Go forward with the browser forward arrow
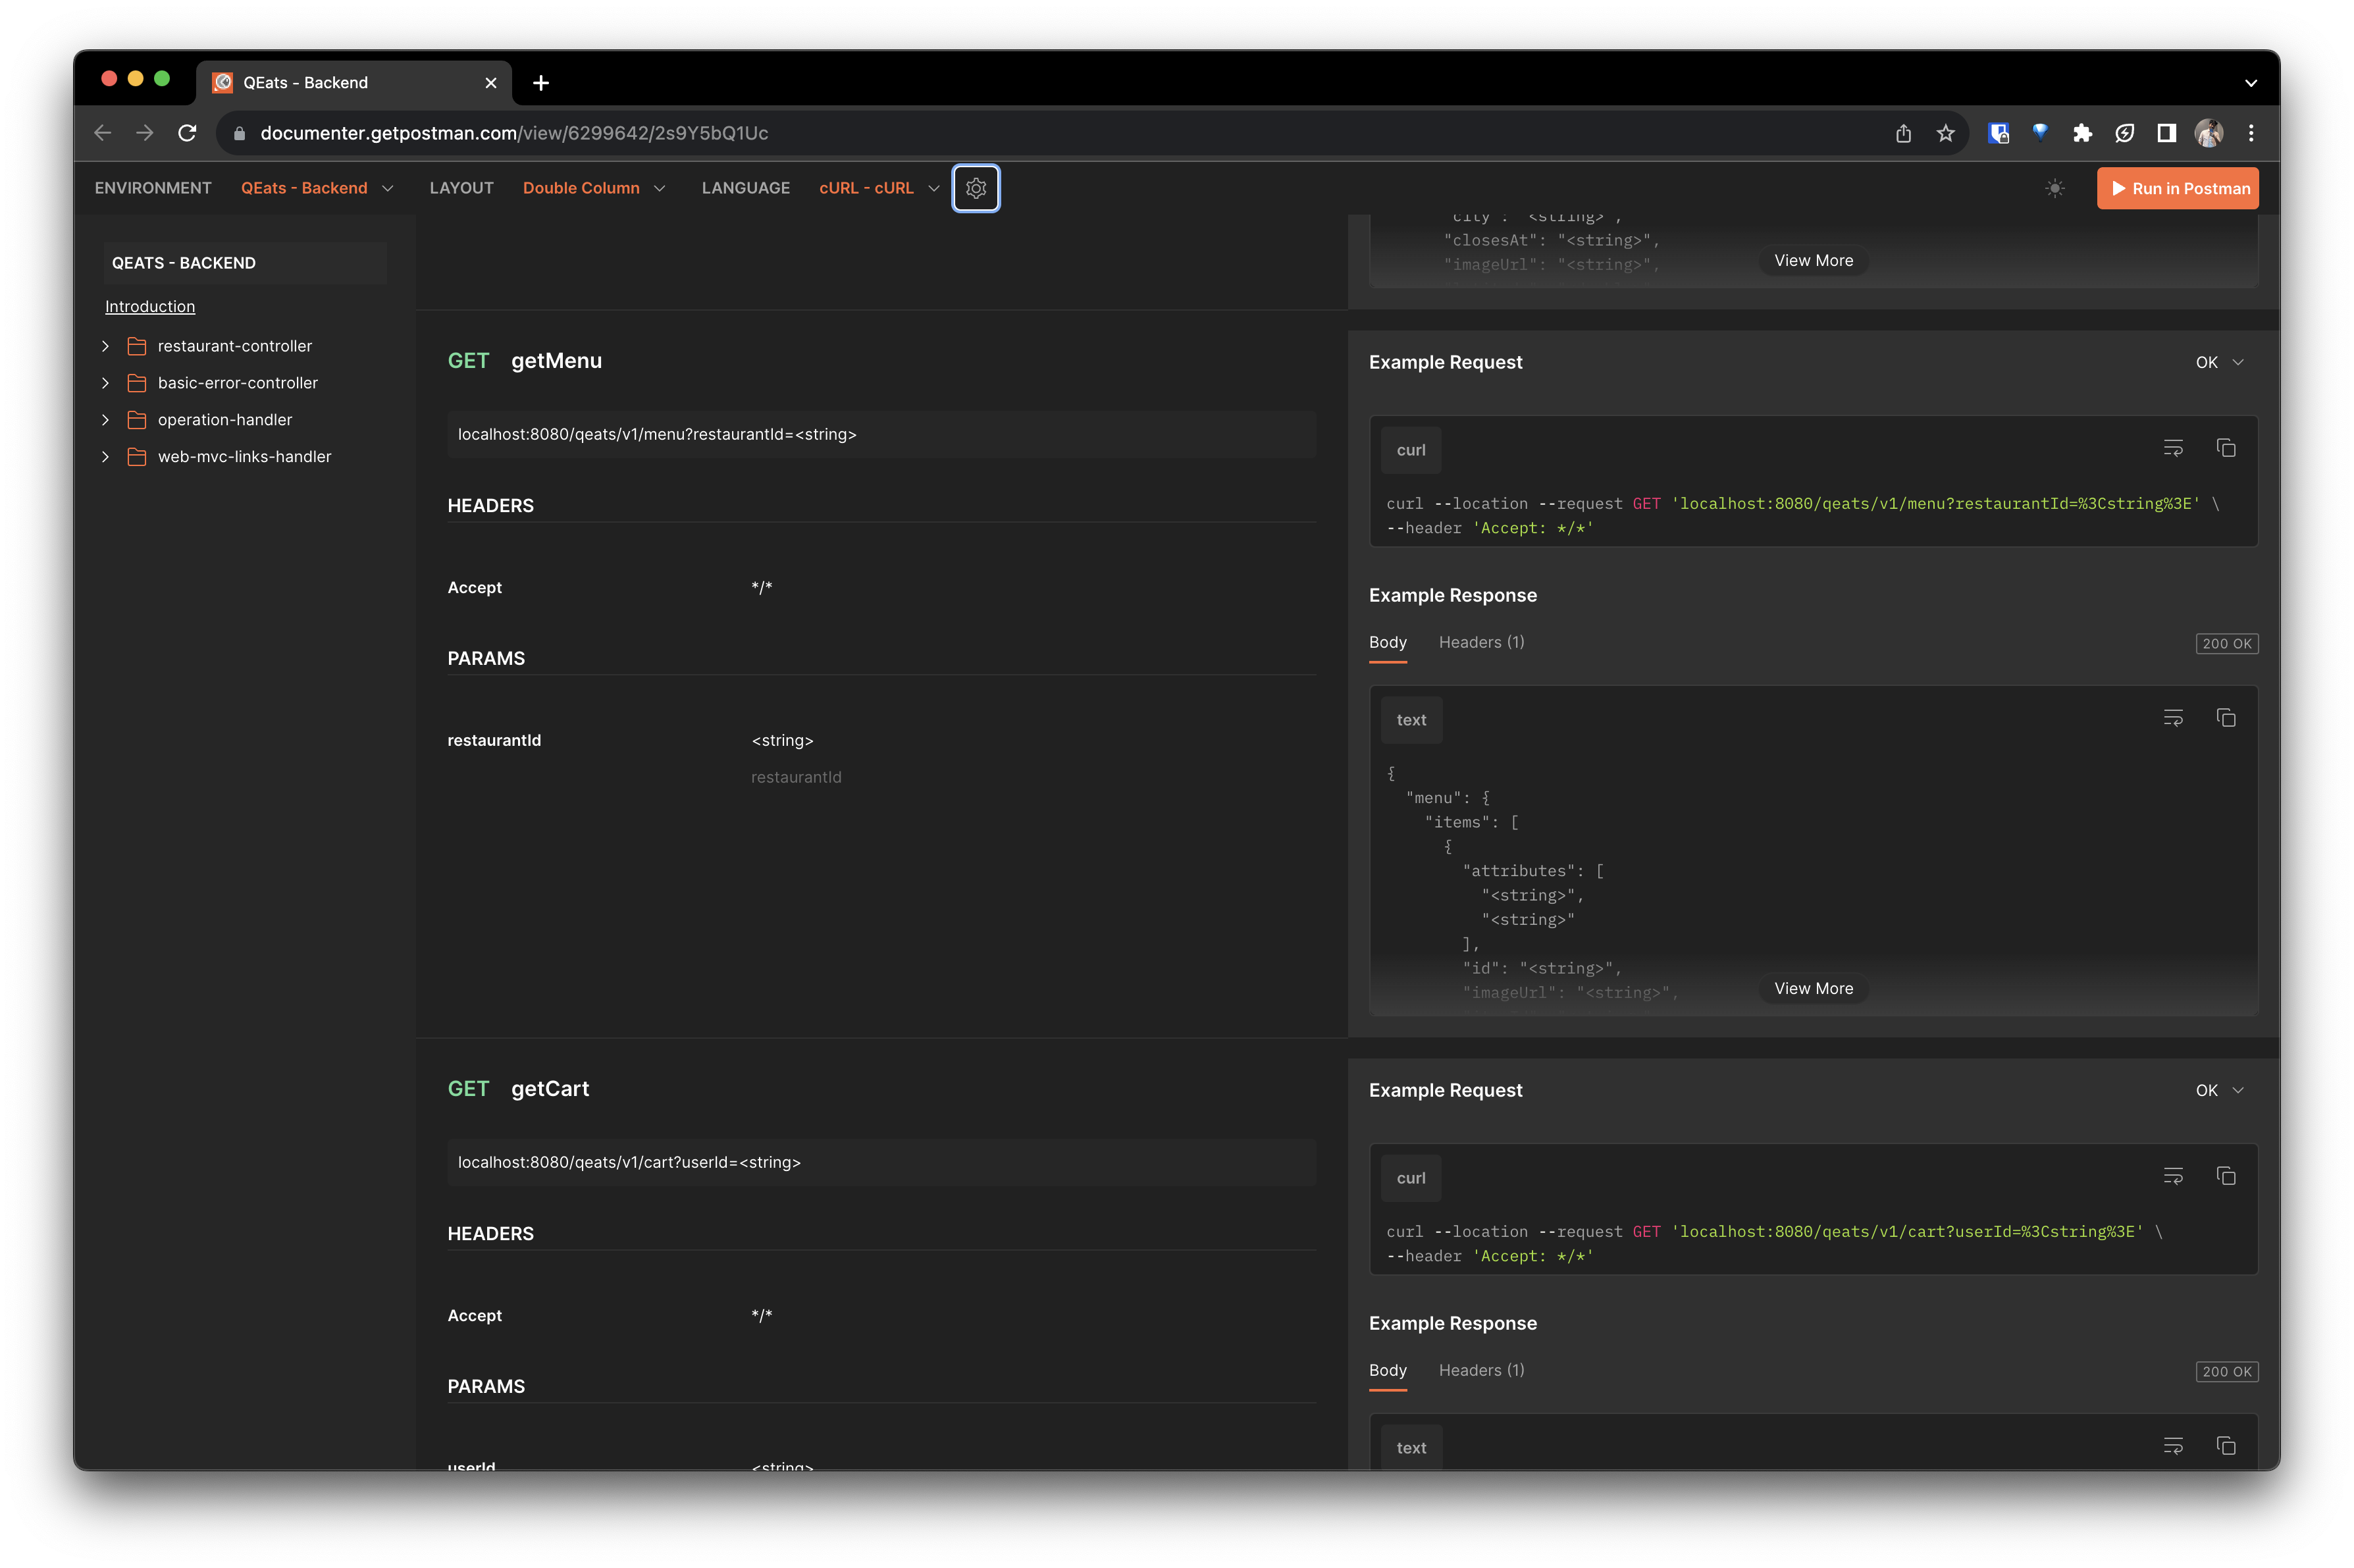This screenshot has height=1568, width=2354. coord(145,133)
